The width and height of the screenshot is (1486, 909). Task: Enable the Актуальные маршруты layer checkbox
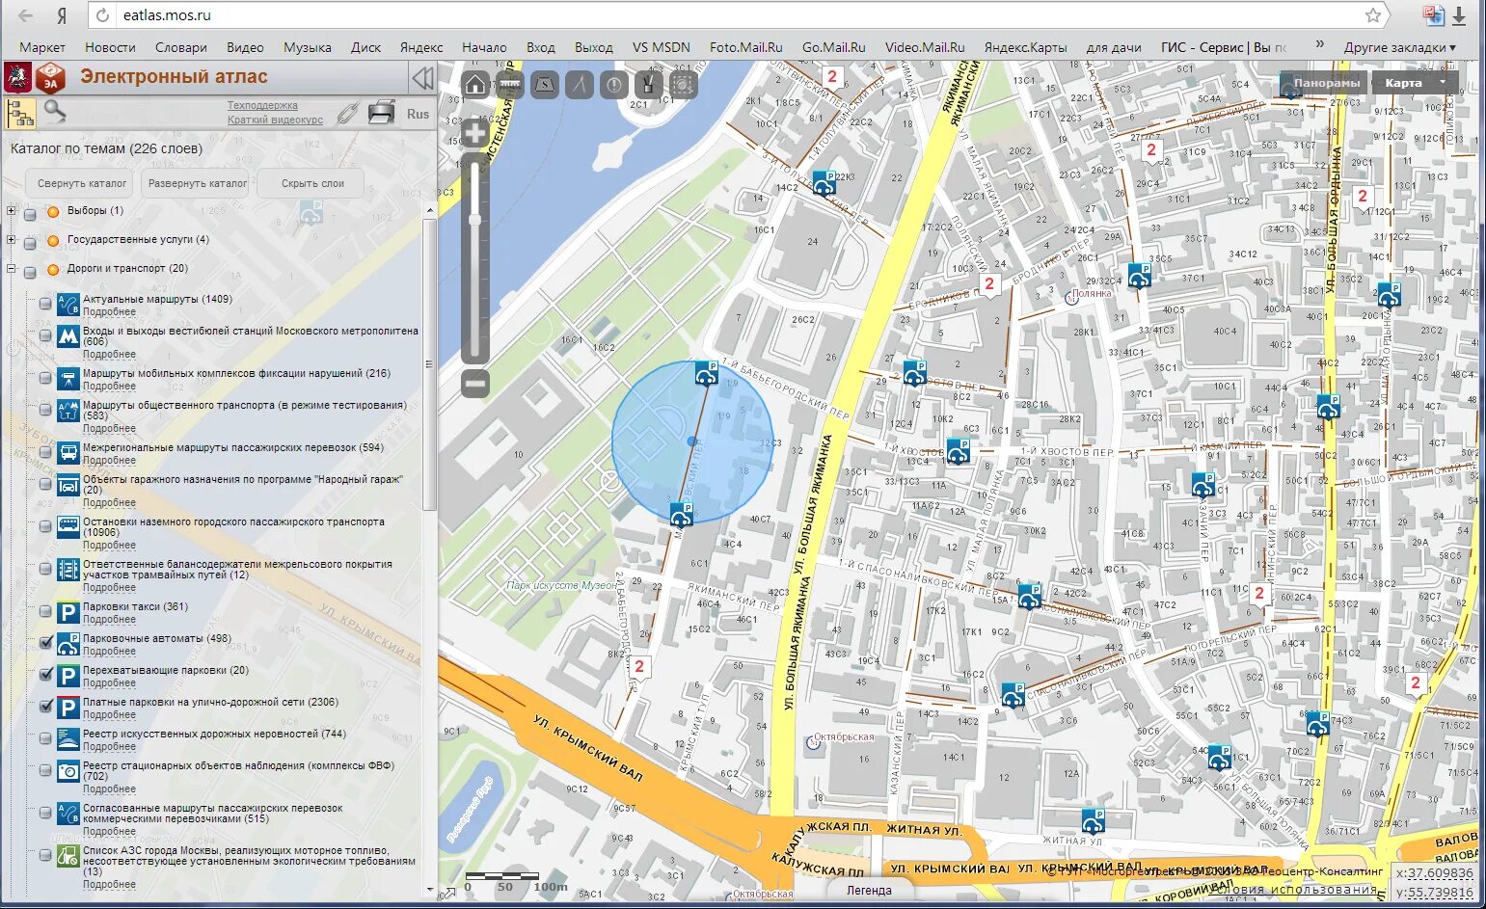click(45, 303)
